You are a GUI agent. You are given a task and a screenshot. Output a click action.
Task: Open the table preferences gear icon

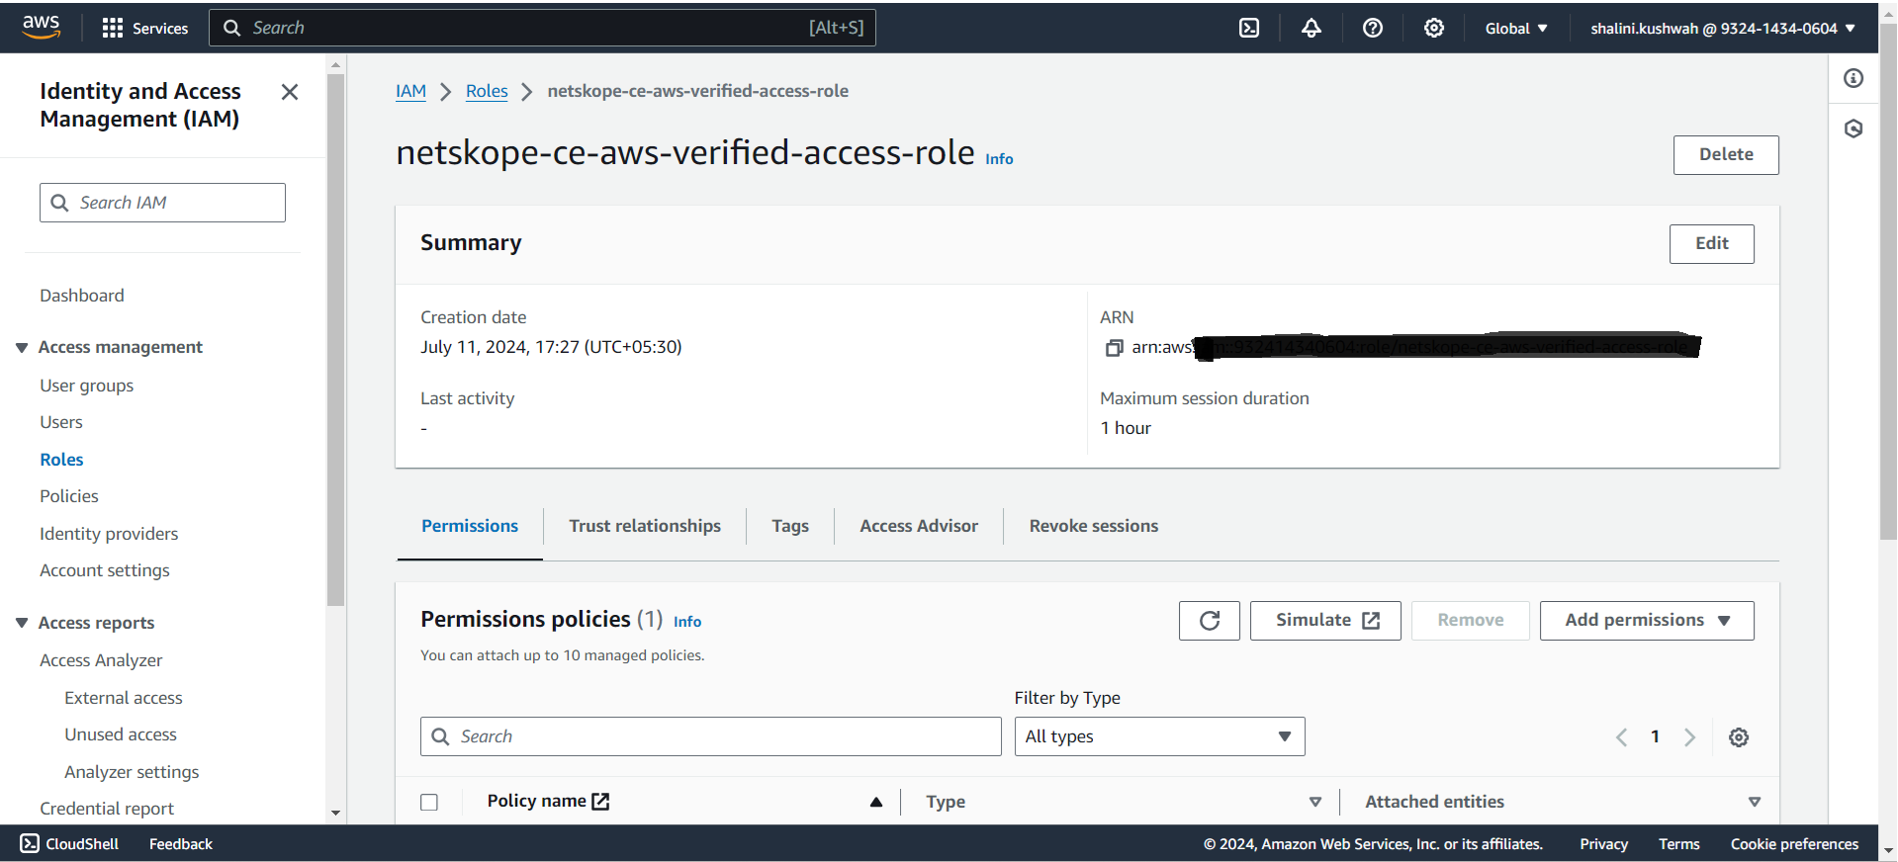point(1738,736)
